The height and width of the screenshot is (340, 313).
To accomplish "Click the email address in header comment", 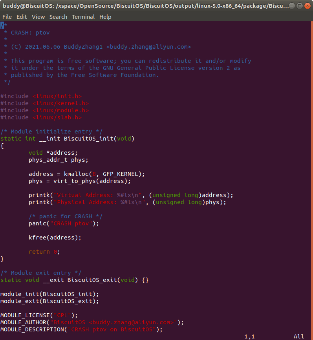I will [x=150, y=47].
